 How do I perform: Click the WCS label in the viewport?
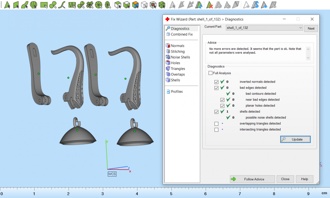coord(112,174)
